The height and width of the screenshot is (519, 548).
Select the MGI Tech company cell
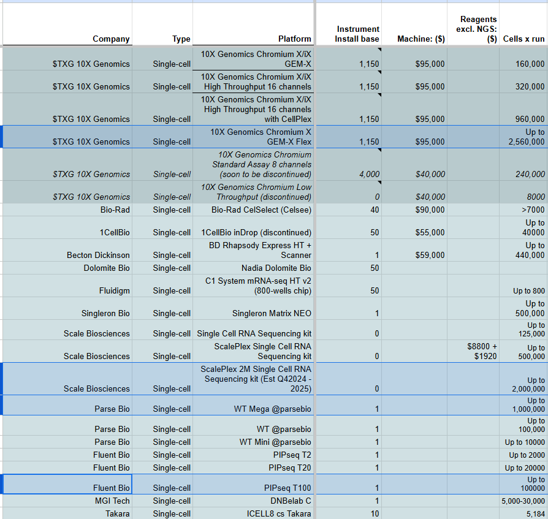(x=67, y=501)
